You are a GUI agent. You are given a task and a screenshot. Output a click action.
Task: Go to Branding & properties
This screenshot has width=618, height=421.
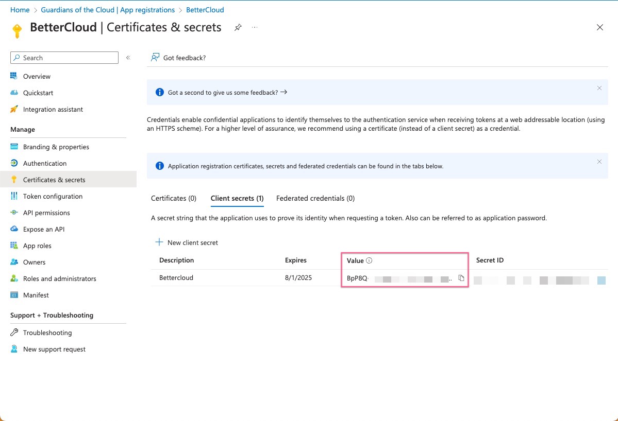56,147
